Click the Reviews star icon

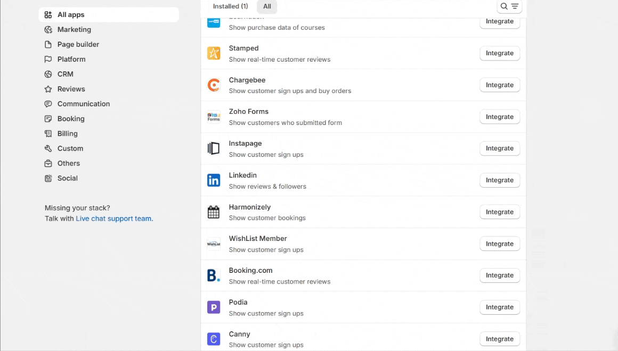[48, 89]
